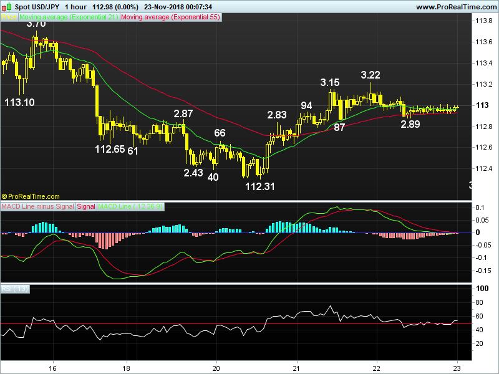Click the red Signal indicator label

pos(86,206)
